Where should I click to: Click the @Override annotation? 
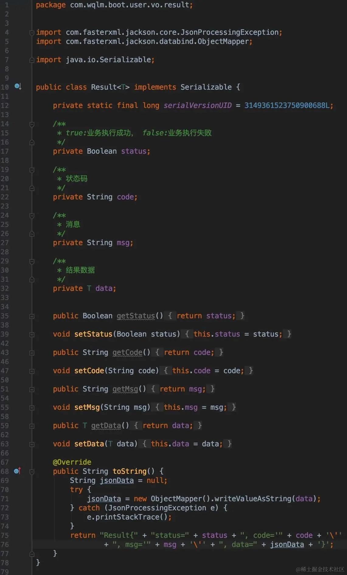[x=72, y=462]
